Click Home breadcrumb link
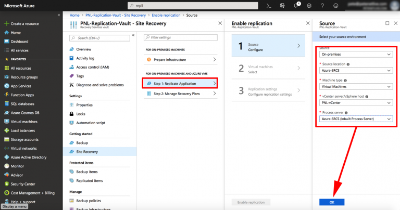400x210 pixels. 74,15
